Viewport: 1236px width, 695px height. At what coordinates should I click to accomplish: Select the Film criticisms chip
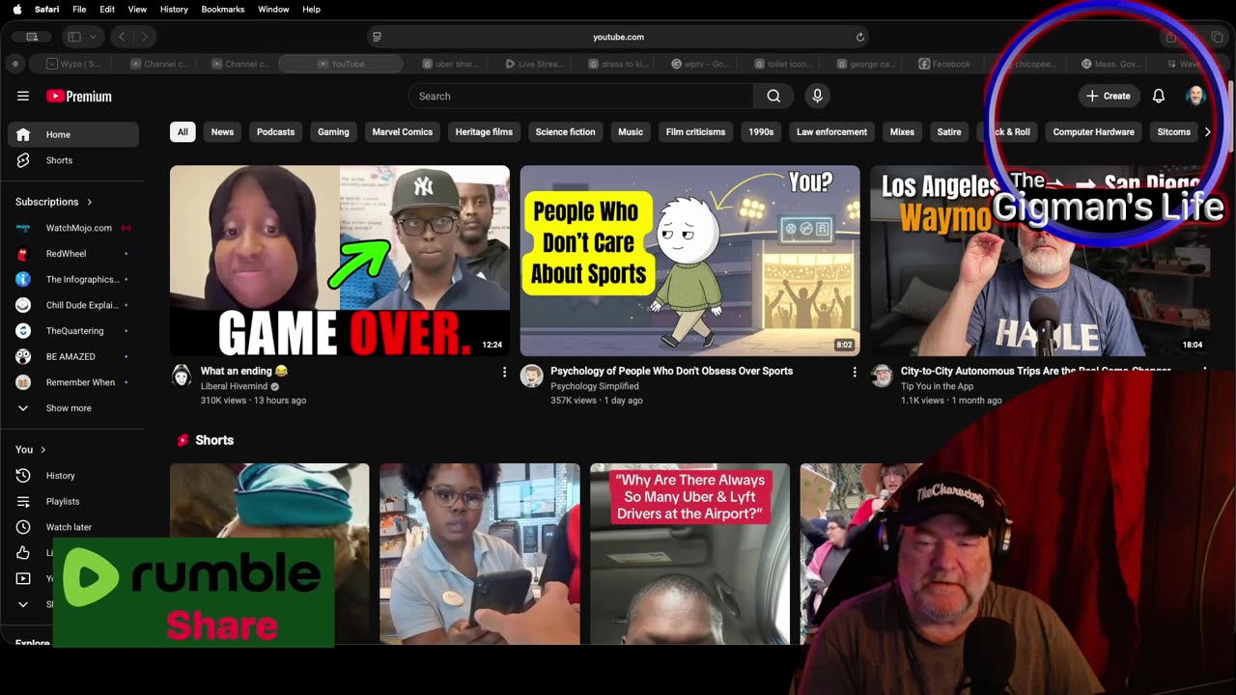click(695, 132)
